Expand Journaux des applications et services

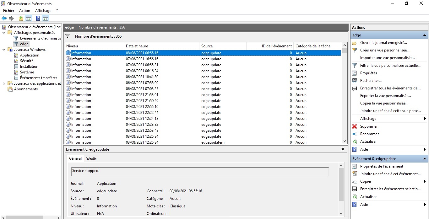click(x=4, y=83)
